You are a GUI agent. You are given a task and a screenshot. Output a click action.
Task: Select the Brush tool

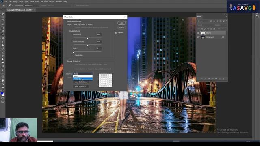[x=3, y=41]
